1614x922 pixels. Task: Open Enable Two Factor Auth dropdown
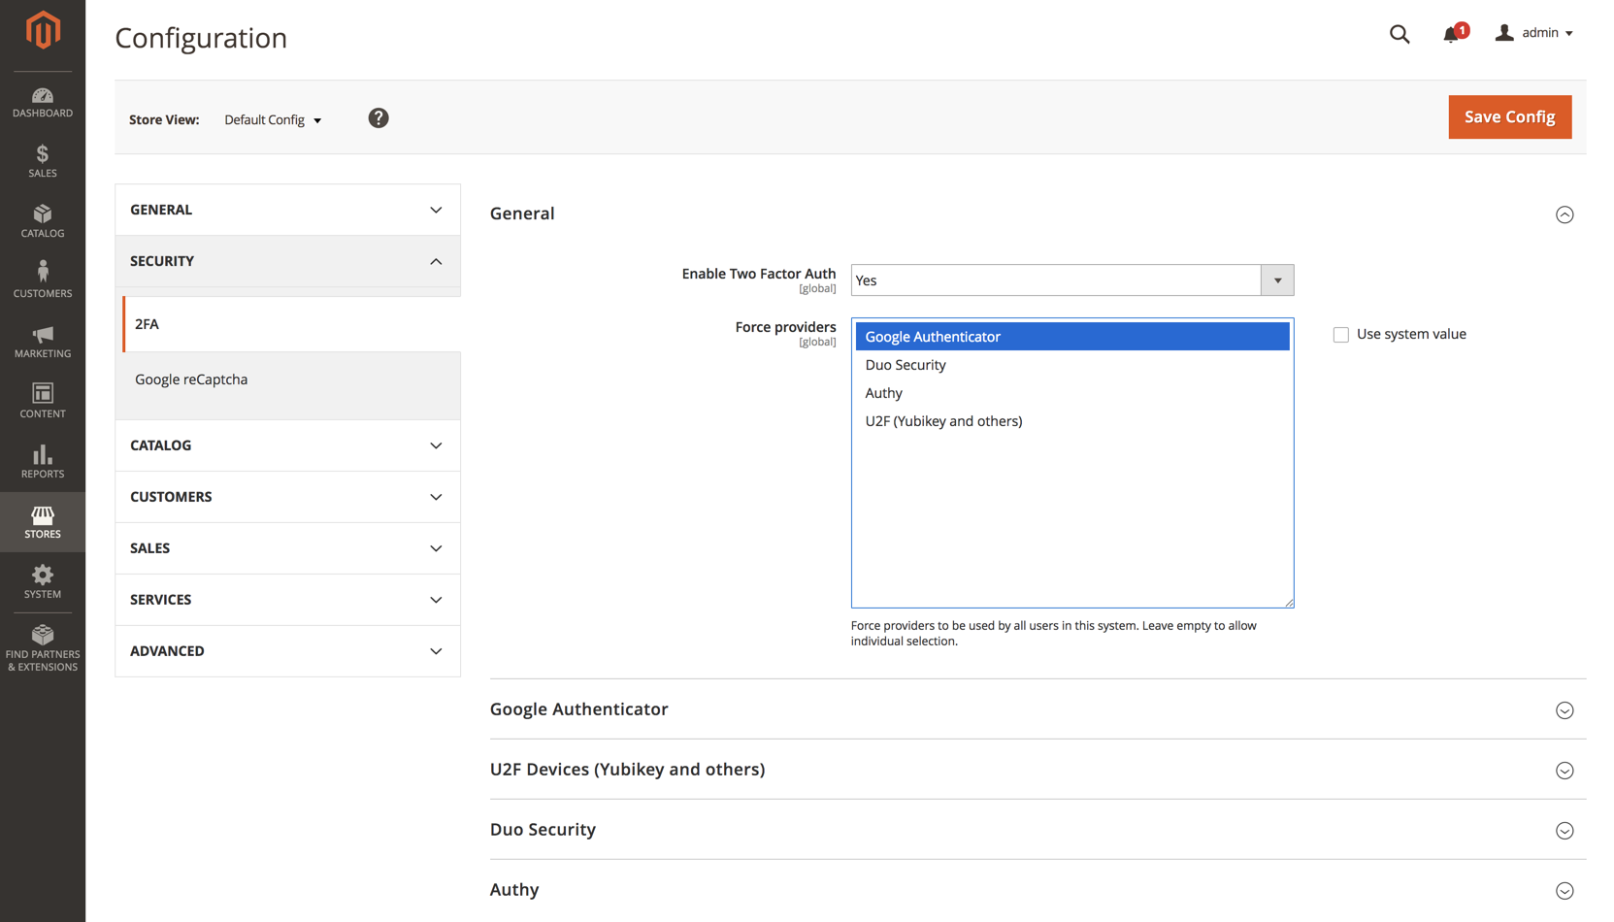pos(1072,280)
